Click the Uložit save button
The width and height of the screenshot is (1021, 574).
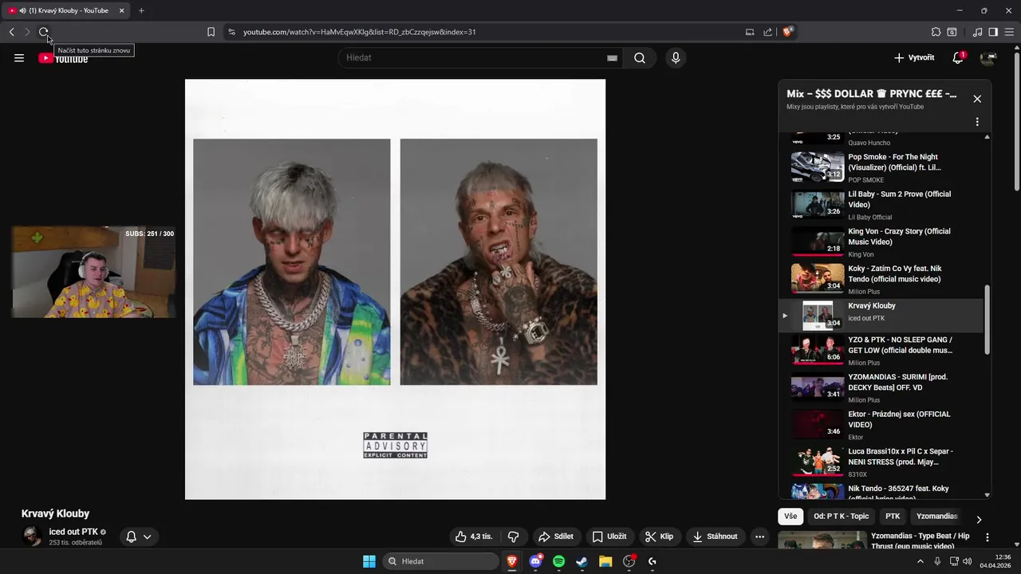(x=609, y=537)
